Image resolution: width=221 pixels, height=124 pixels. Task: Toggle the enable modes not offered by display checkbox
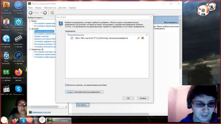(x=66, y=85)
